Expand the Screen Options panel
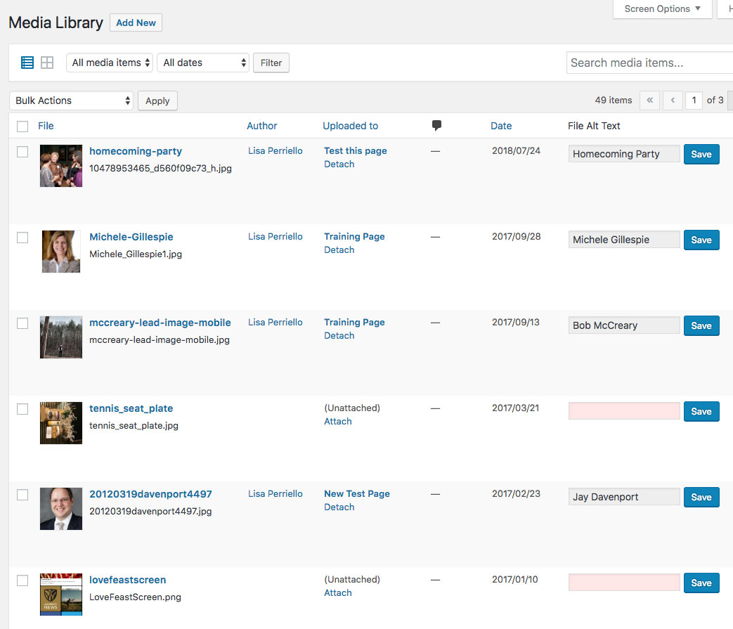The height and width of the screenshot is (629, 733). (663, 9)
